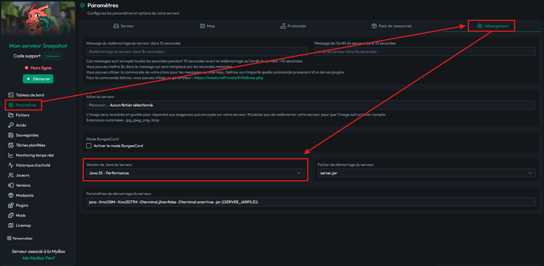This screenshot has width=544, height=266.
Task: Click the Ma MyBox Perf link
Action: (38, 258)
